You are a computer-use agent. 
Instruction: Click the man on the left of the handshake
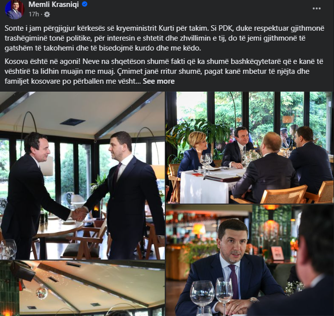(x=32, y=195)
